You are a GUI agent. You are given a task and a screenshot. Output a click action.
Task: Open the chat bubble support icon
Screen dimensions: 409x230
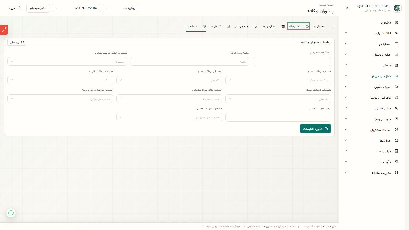click(11, 213)
